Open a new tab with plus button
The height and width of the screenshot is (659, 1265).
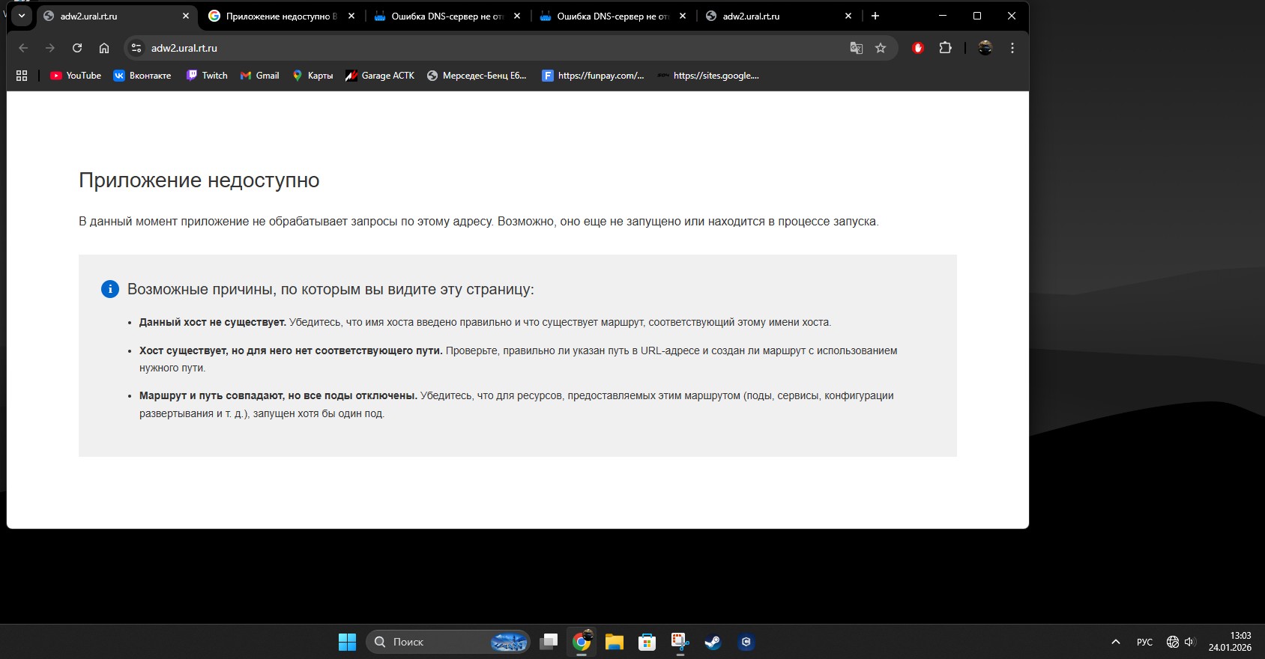[875, 16]
